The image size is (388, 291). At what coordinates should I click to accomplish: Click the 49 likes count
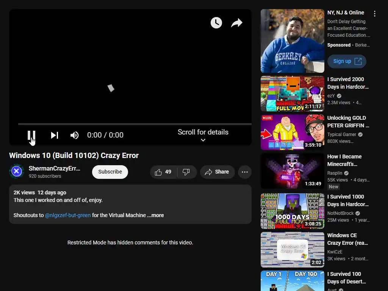(x=168, y=172)
